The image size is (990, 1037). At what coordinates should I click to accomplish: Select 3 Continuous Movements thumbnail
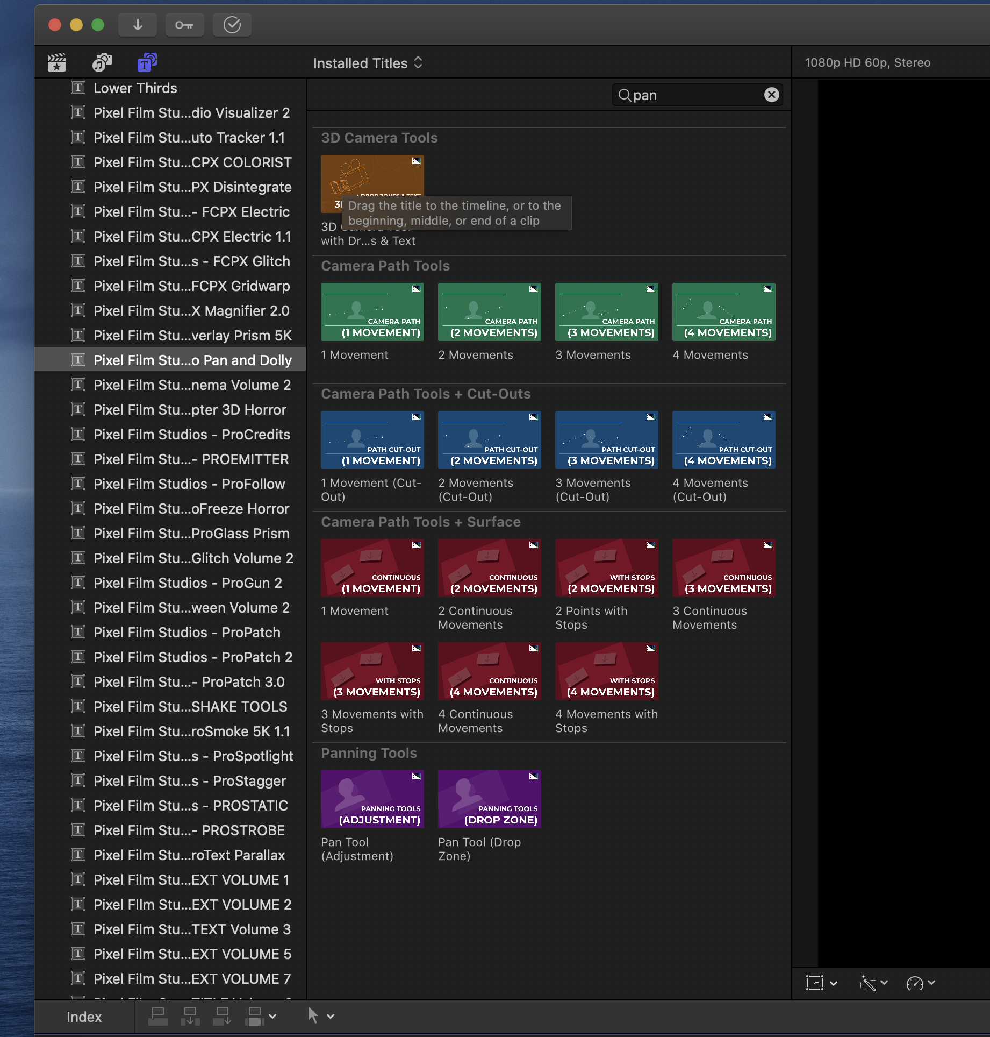tap(724, 568)
